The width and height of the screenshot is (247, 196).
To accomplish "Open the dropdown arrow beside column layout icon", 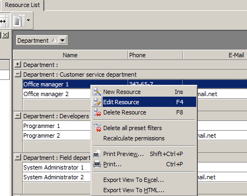I will (x=29, y=21).
